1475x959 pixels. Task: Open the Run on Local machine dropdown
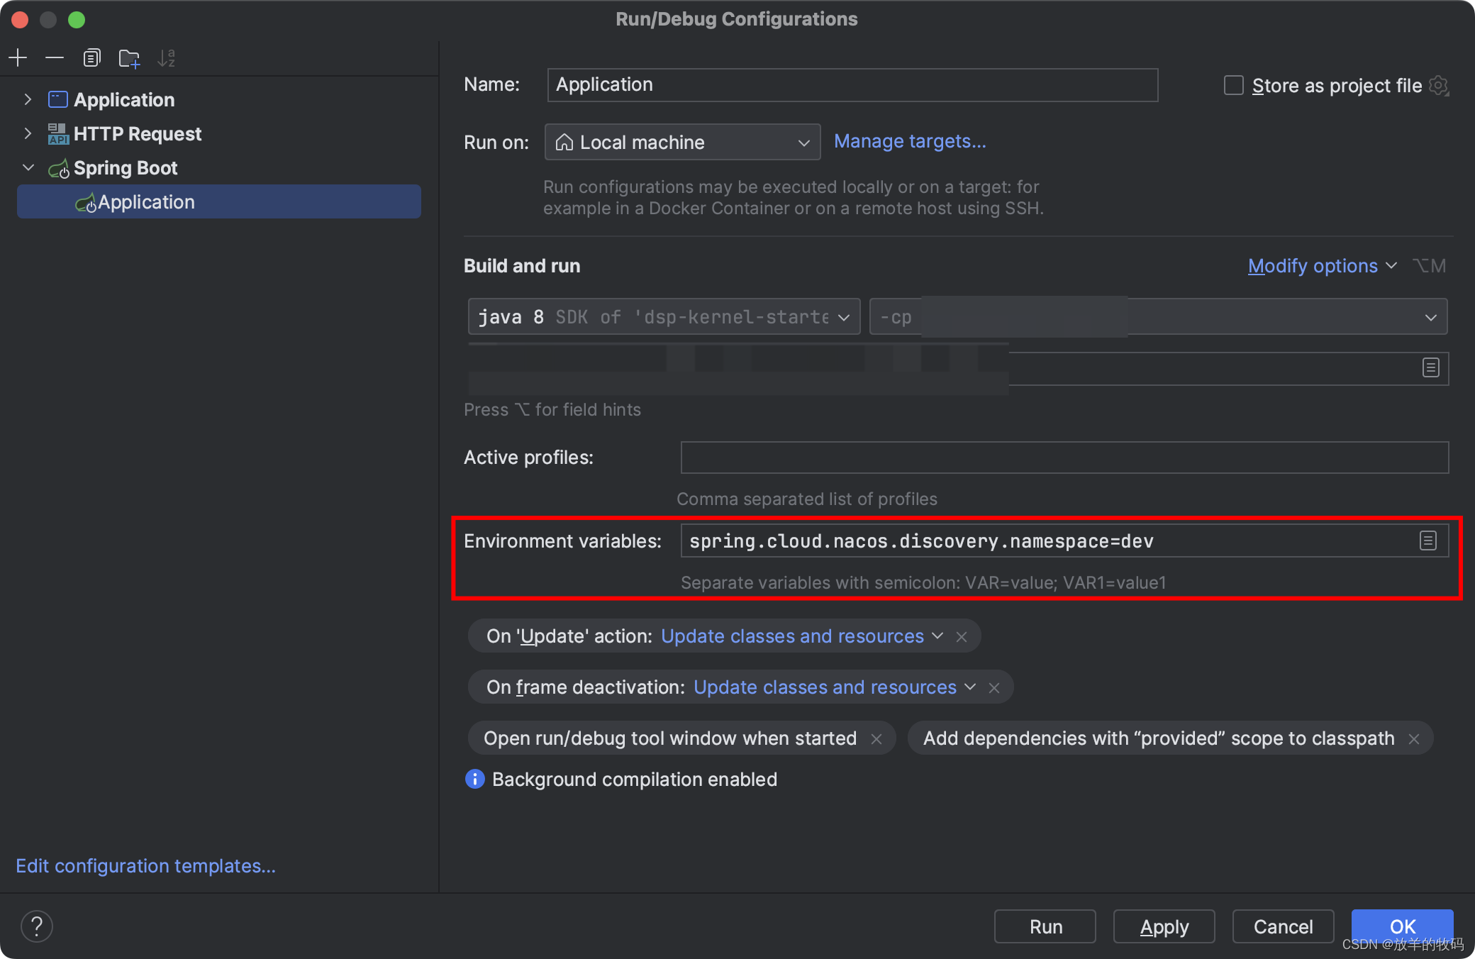(682, 143)
